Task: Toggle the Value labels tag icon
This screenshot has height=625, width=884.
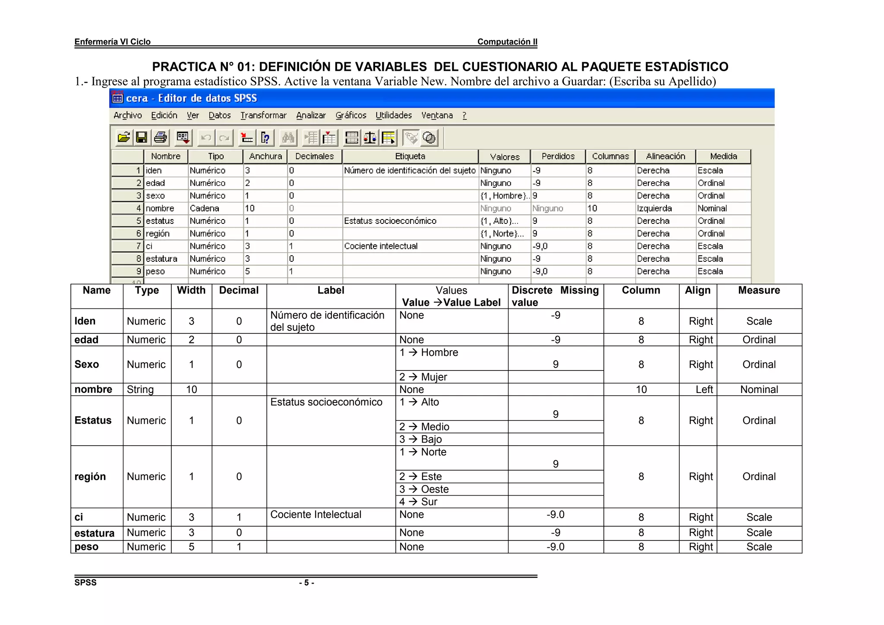Action: [411, 138]
